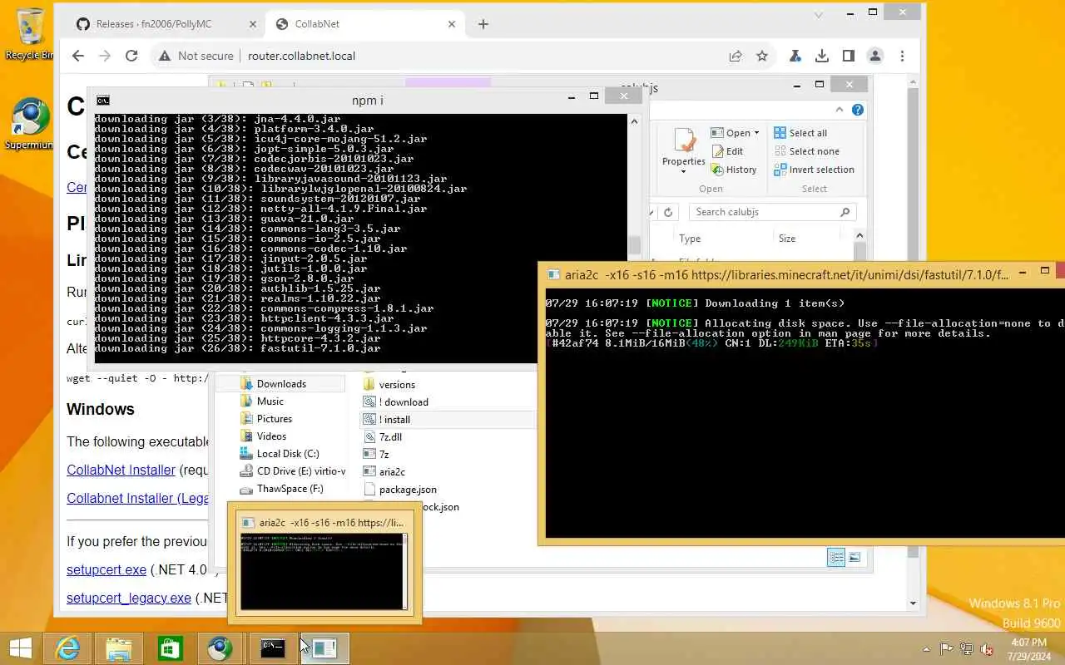Click Invert selection in the Explorer ribbon
The width and height of the screenshot is (1065, 665).
[x=814, y=170]
